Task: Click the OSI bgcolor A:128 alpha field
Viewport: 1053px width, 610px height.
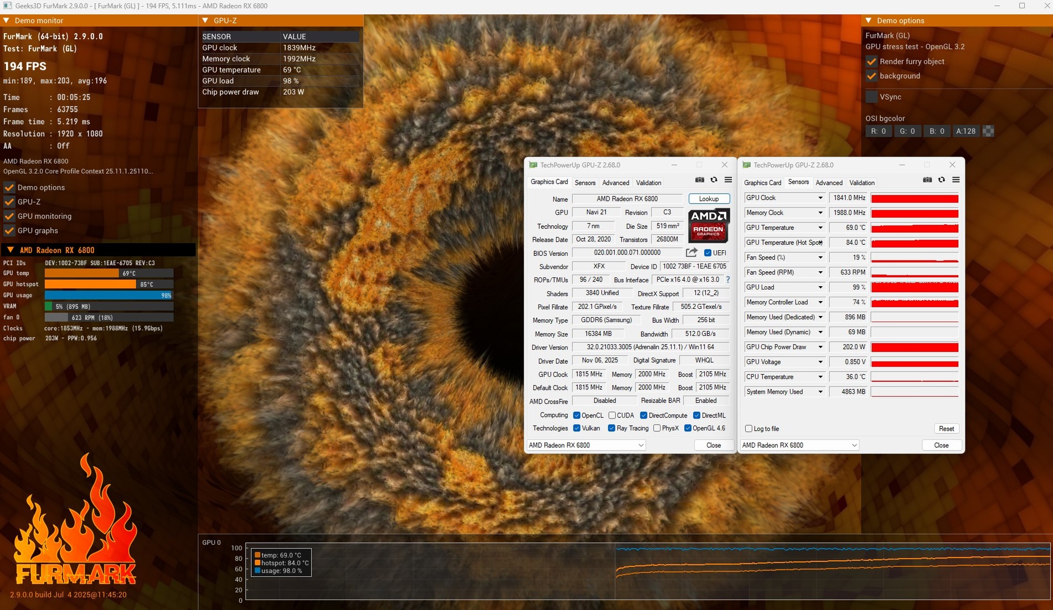Action: (966, 131)
